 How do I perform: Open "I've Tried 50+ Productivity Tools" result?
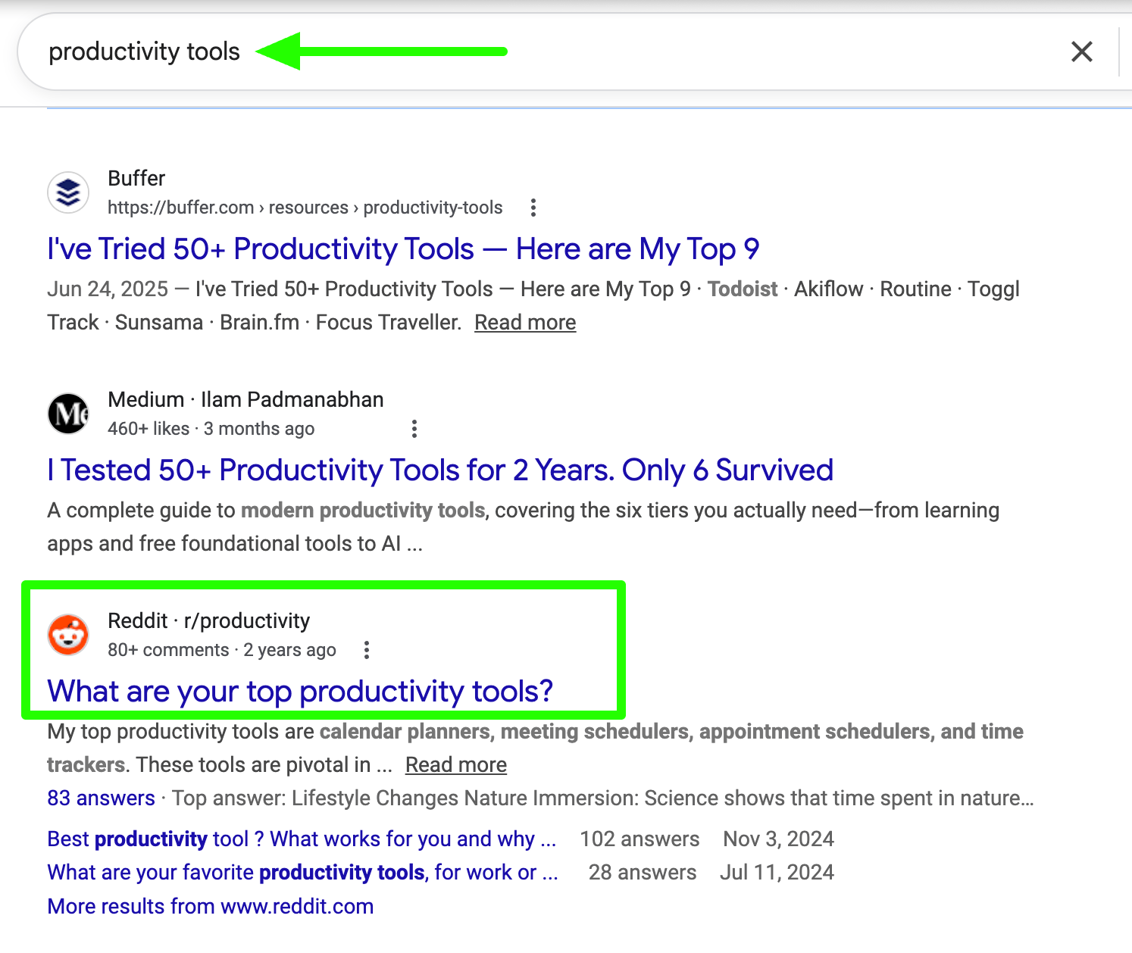(x=403, y=249)
